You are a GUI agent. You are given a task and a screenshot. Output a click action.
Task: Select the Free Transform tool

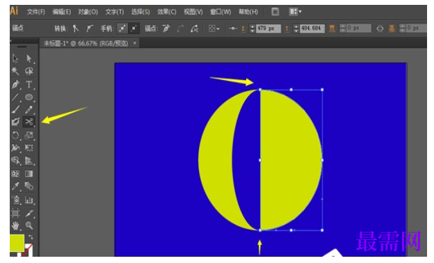(29, 148)
